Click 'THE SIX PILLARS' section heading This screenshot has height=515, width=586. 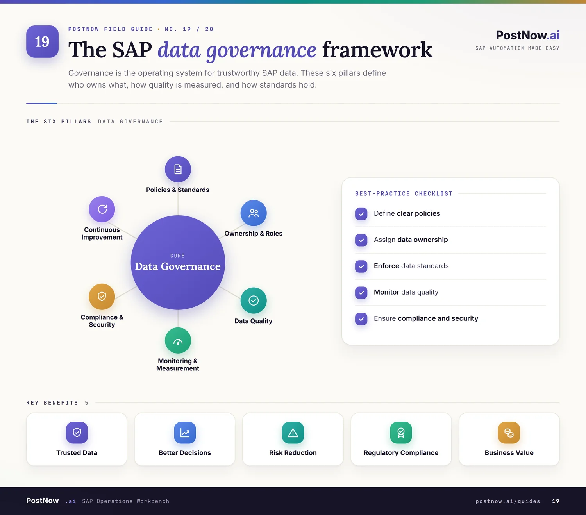[59, 122]
